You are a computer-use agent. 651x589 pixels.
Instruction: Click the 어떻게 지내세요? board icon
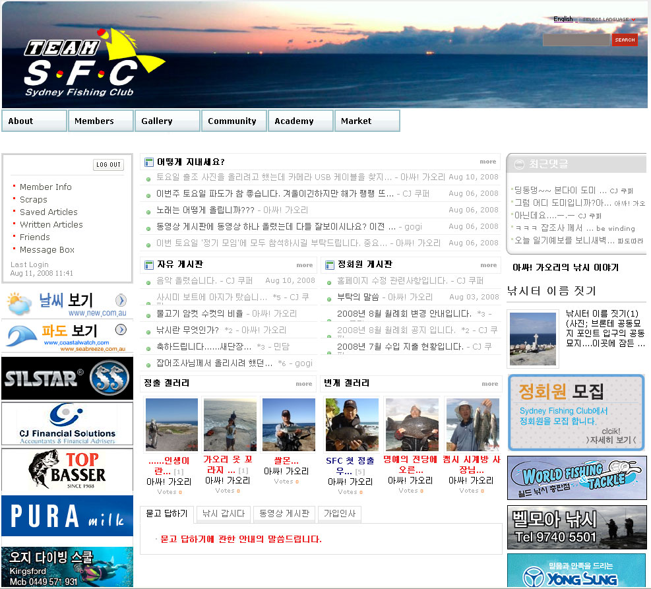pyautogui.click(x=148, y=162)
